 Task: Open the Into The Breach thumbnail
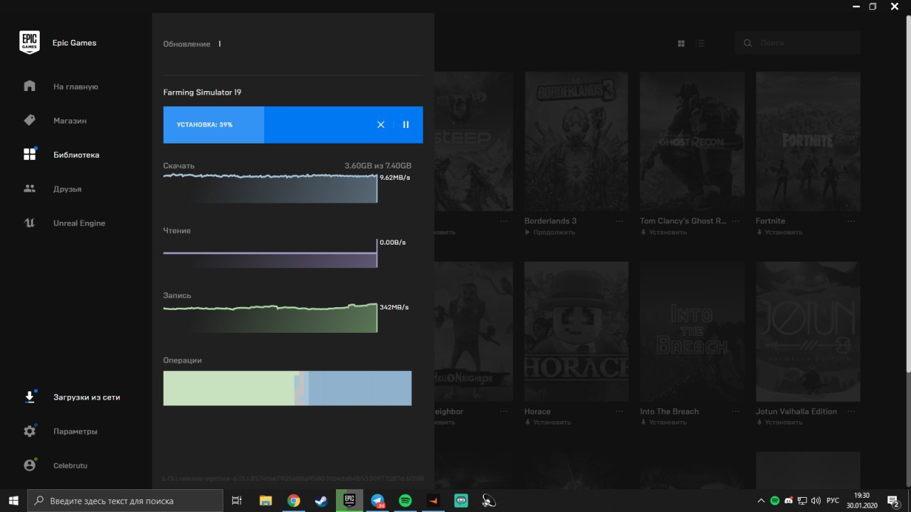click(x=692, y=331)
